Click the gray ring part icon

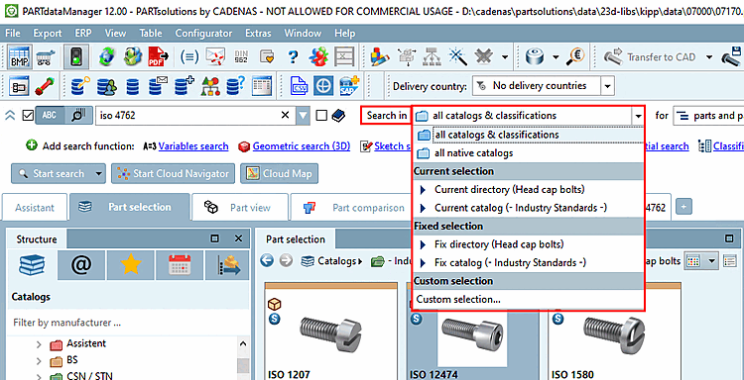[x=536, y=57]
